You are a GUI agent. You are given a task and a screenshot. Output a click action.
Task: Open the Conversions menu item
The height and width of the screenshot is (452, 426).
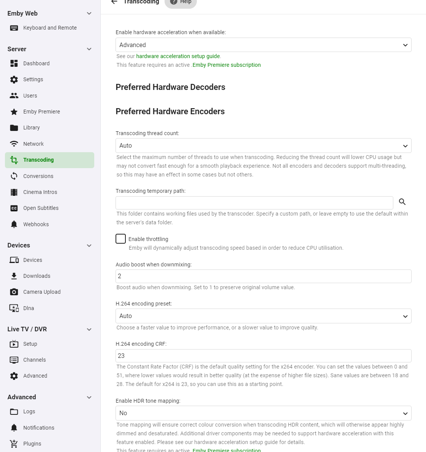coord(38,176)
